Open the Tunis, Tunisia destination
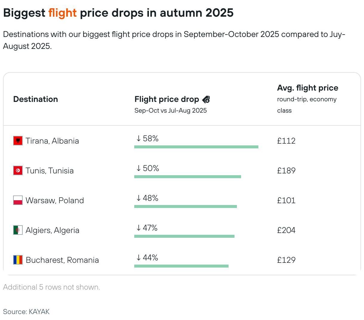This screenshot has height=320, width=364. tap(50, 171)
